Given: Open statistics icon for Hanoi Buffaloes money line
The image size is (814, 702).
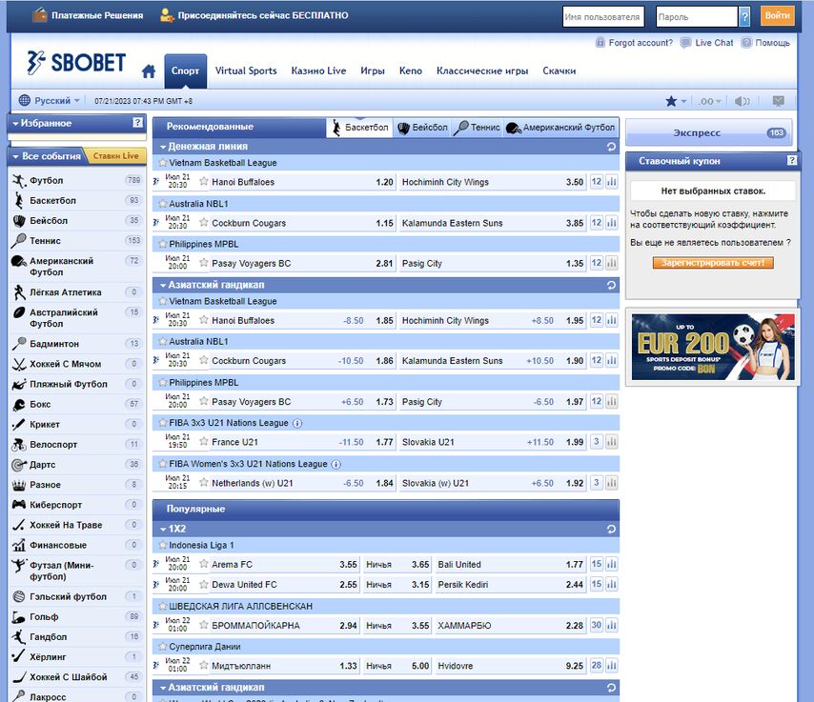Looking at the screenshot, I should point(612,182).
